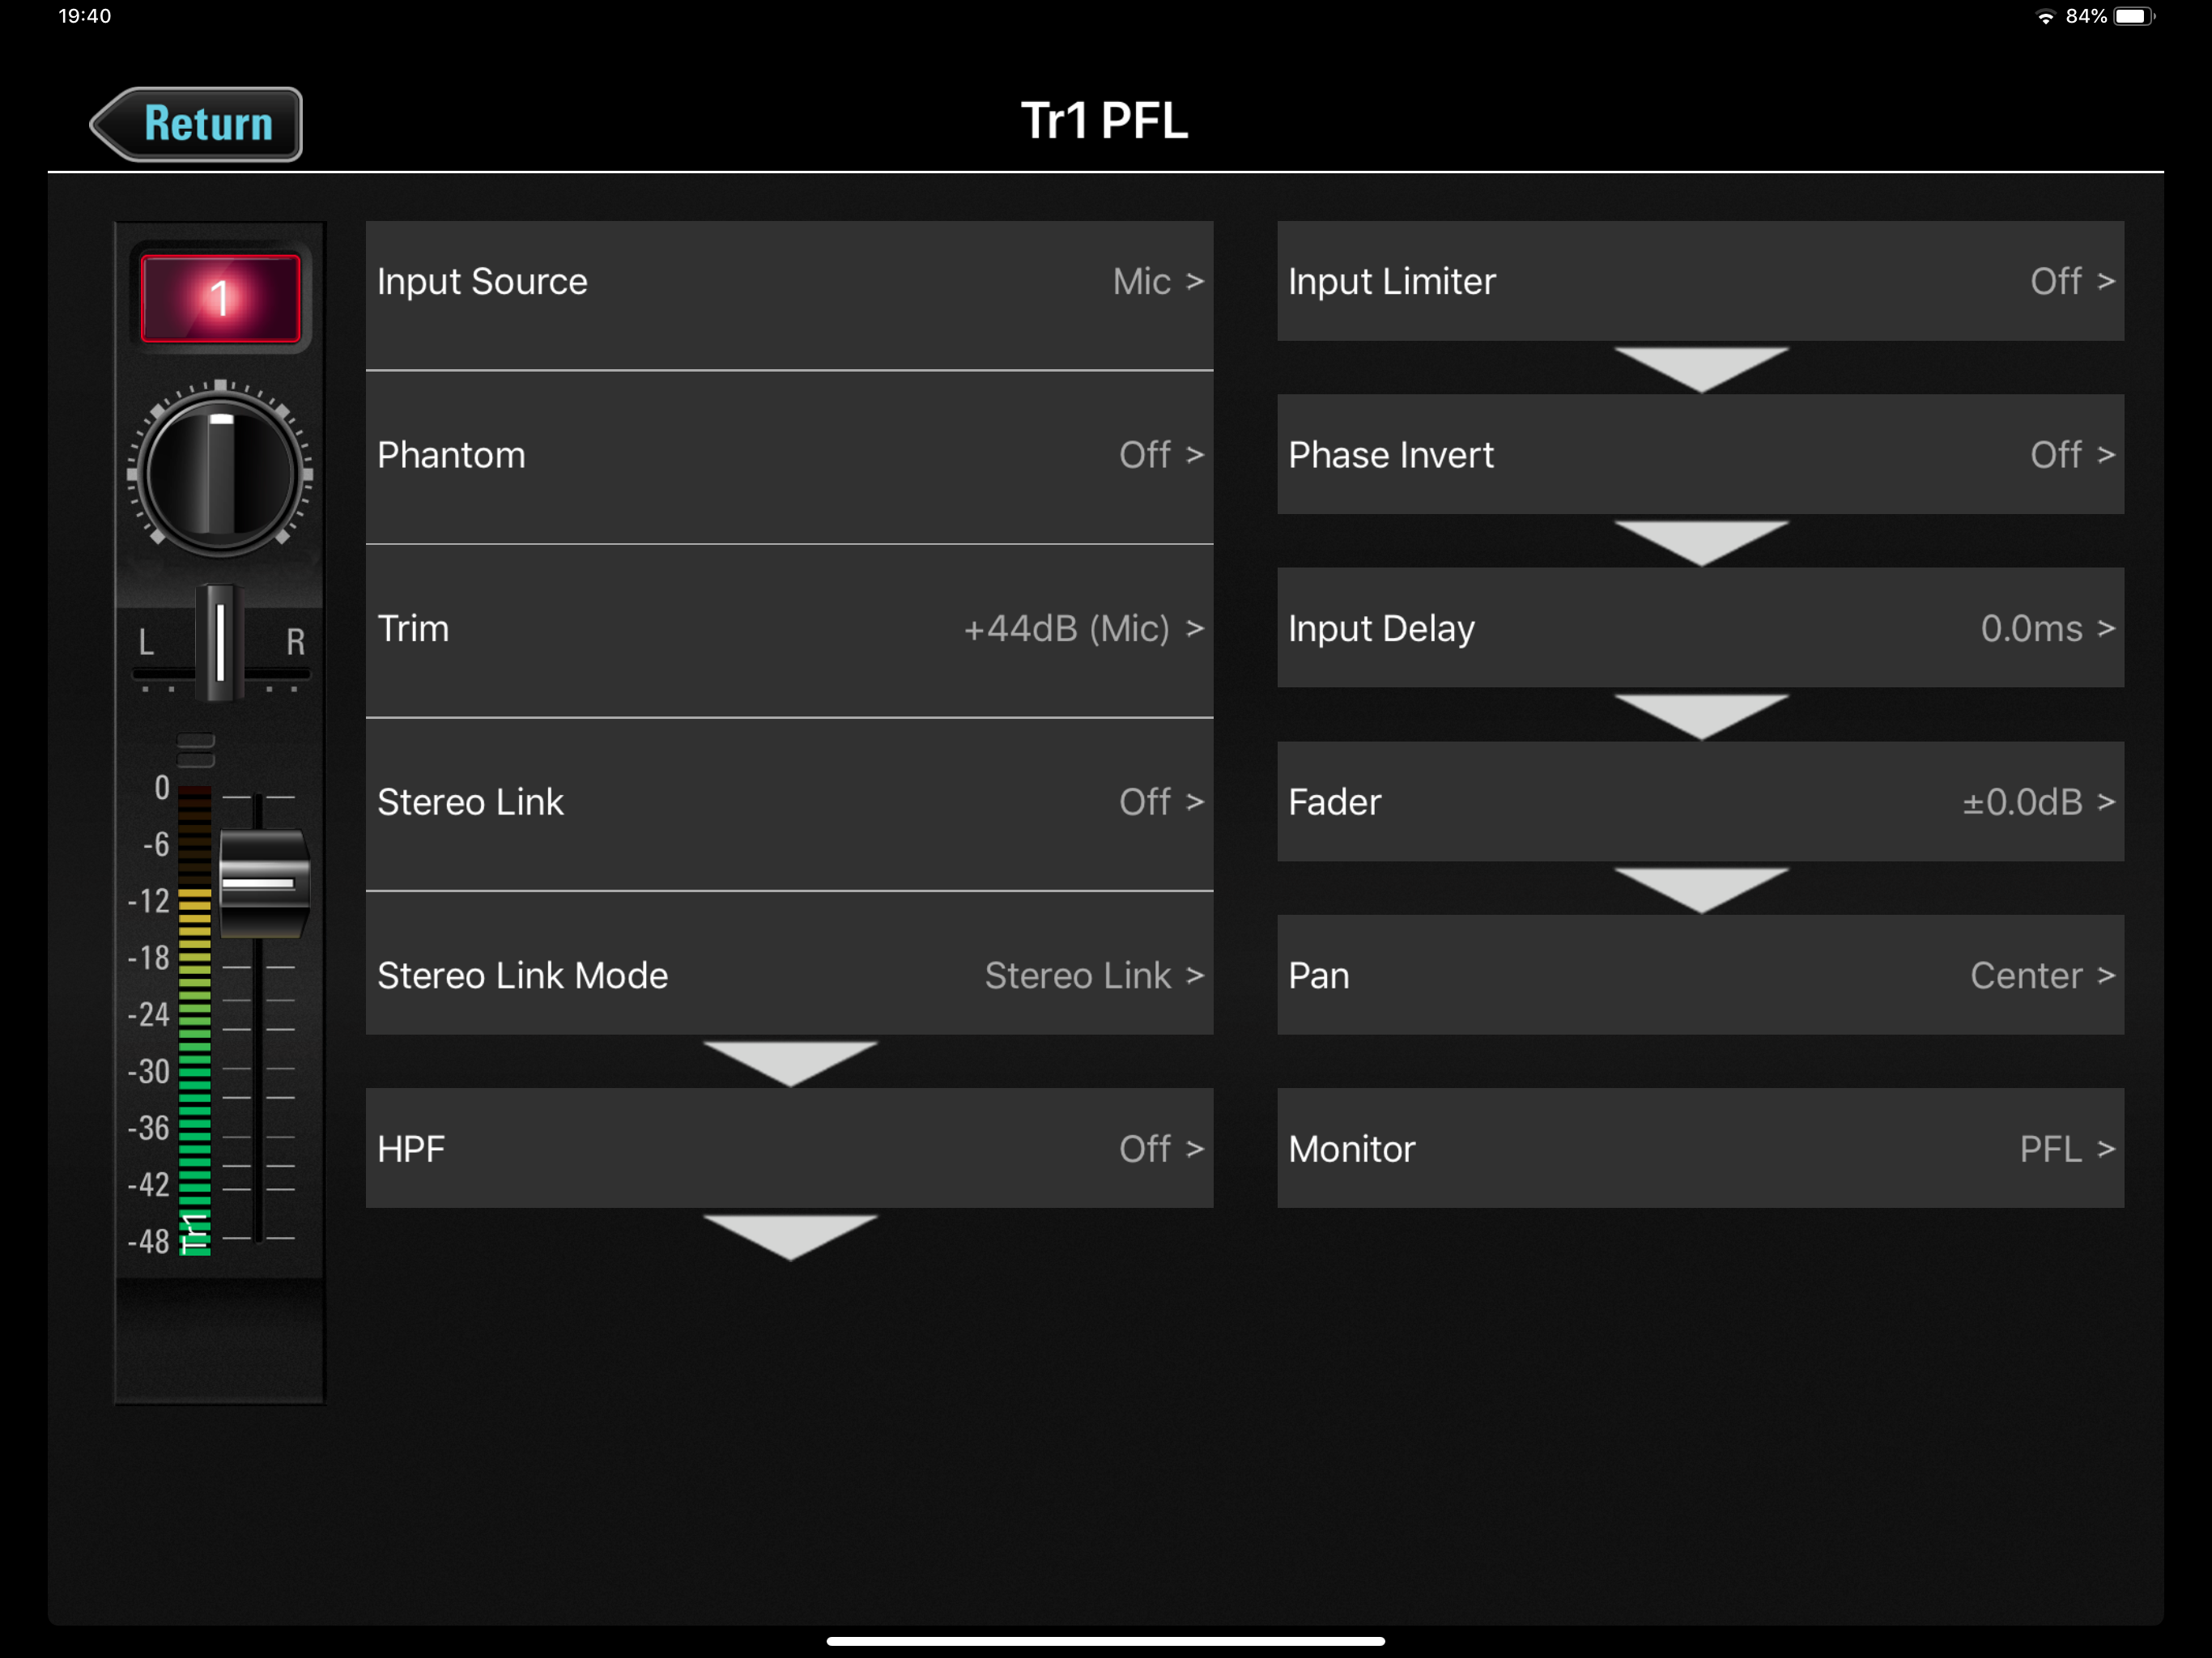The height and width of the screenshot is (1658, 2212).
Task: Toggle the HPF setting row
Action: click(x=789, y=1148)
